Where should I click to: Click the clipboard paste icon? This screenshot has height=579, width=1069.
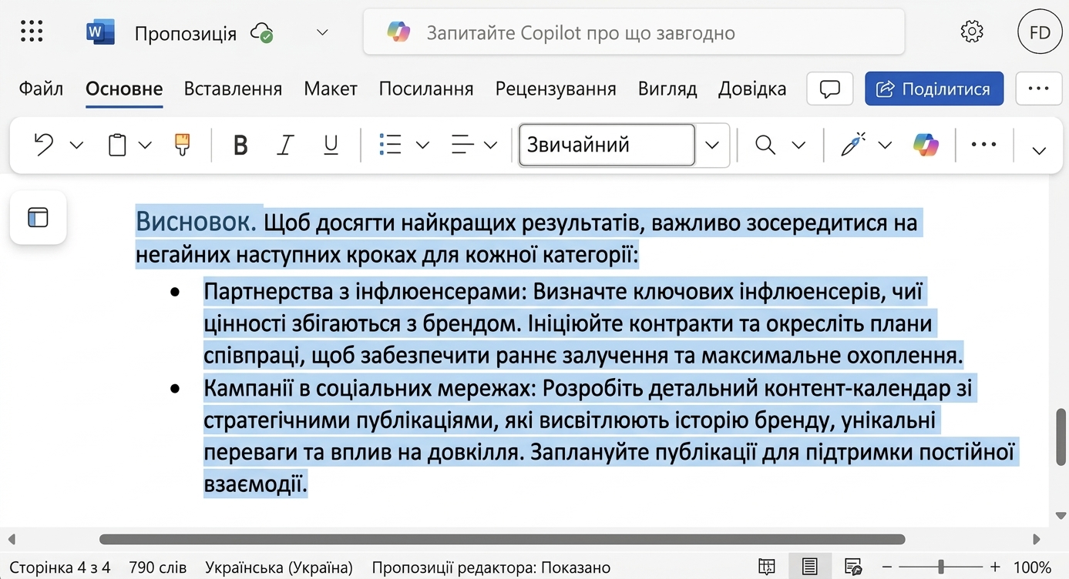pos(116,145)
